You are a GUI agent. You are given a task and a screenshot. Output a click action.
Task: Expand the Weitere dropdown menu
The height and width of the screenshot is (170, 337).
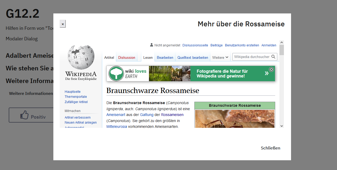point(220,57)
